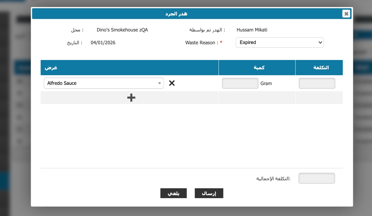Viewport: 372px width, 216px height.
Task: Focus the Alfredo Sauce row cost field
Action: pyautogui.click(x=317, y=83)
